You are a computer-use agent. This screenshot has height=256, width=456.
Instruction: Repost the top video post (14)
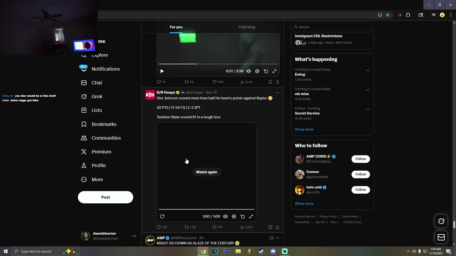pyautogui.click(x=189, y=82)
